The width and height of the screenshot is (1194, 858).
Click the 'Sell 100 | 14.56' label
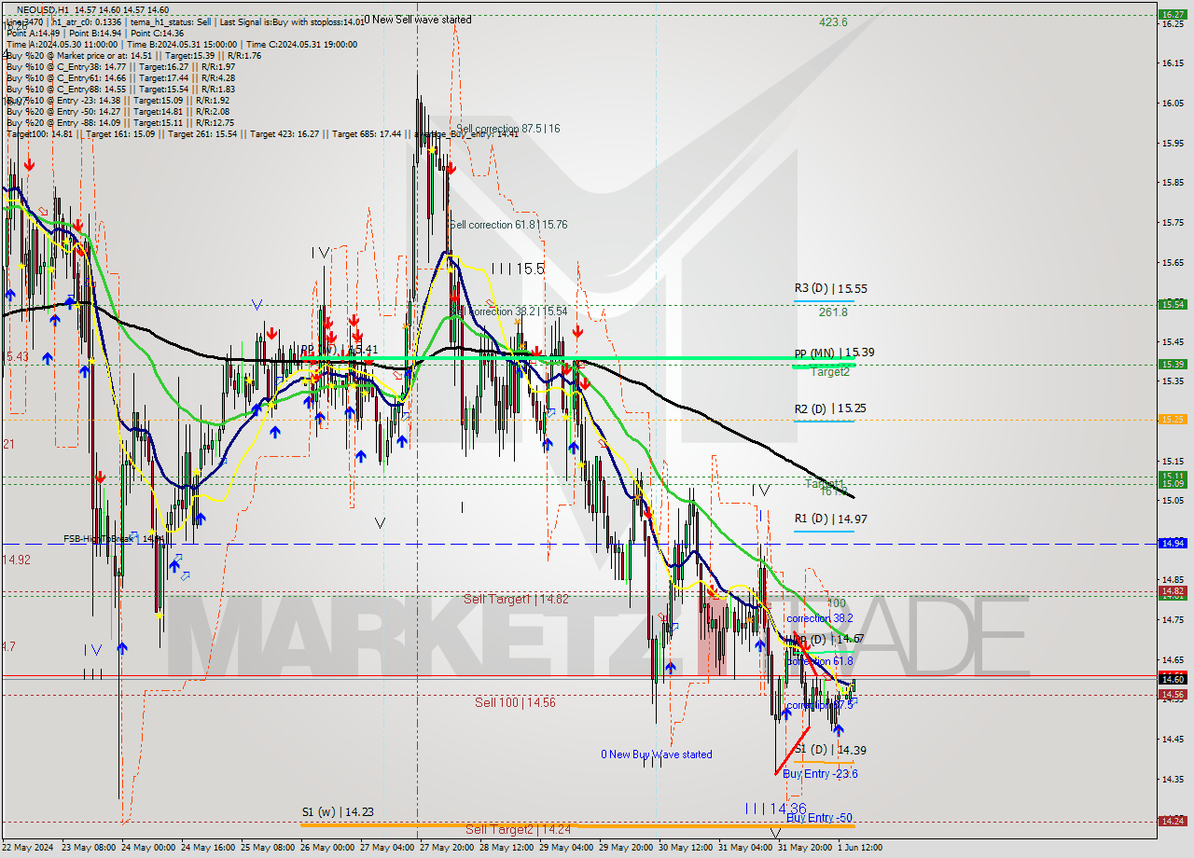click(x=514, y=702)
